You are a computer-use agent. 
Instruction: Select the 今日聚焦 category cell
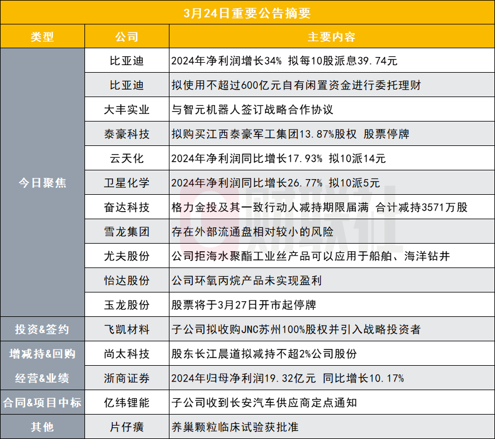[x=43, y=183]
